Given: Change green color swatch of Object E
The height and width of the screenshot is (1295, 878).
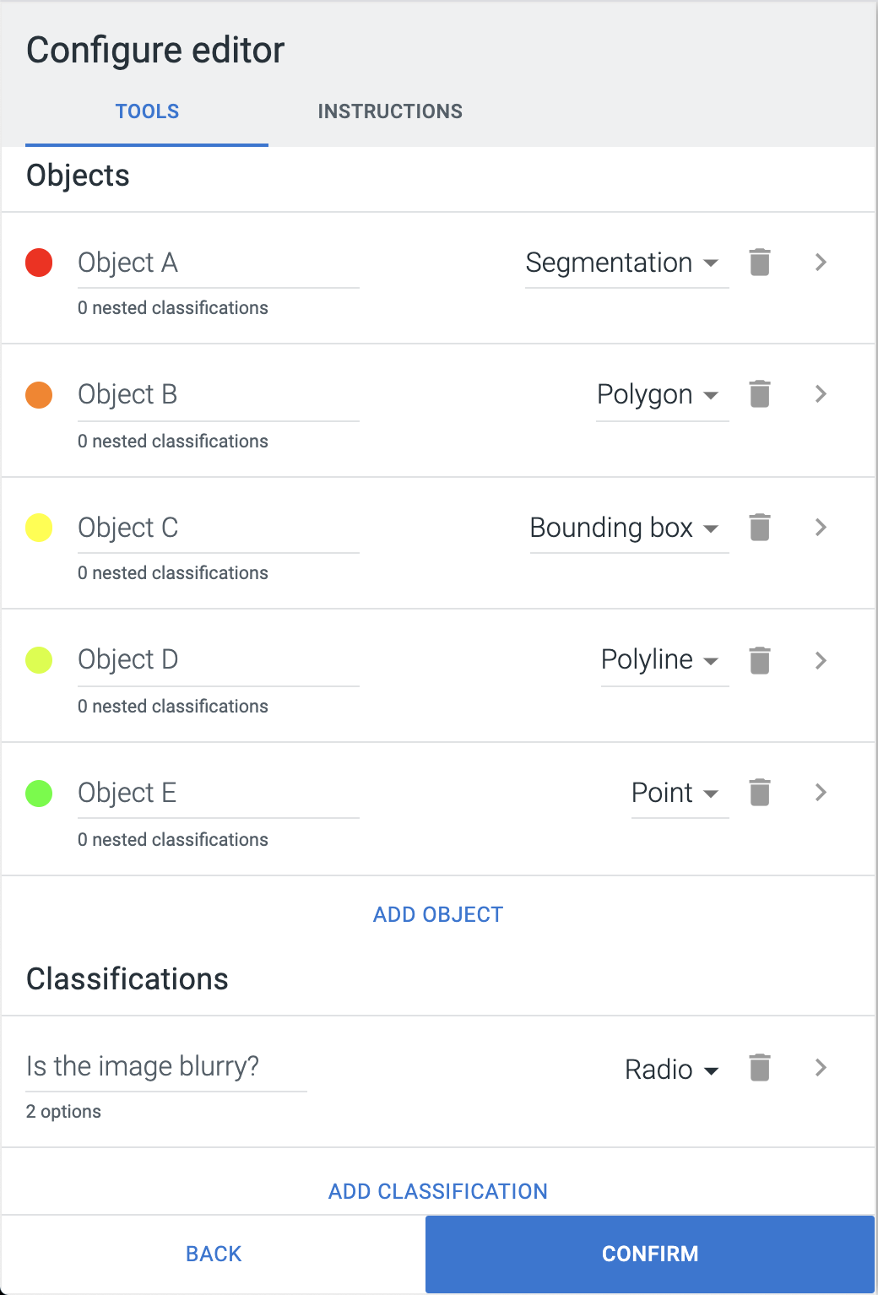Looking at the screenshot, I should (39, 793).
